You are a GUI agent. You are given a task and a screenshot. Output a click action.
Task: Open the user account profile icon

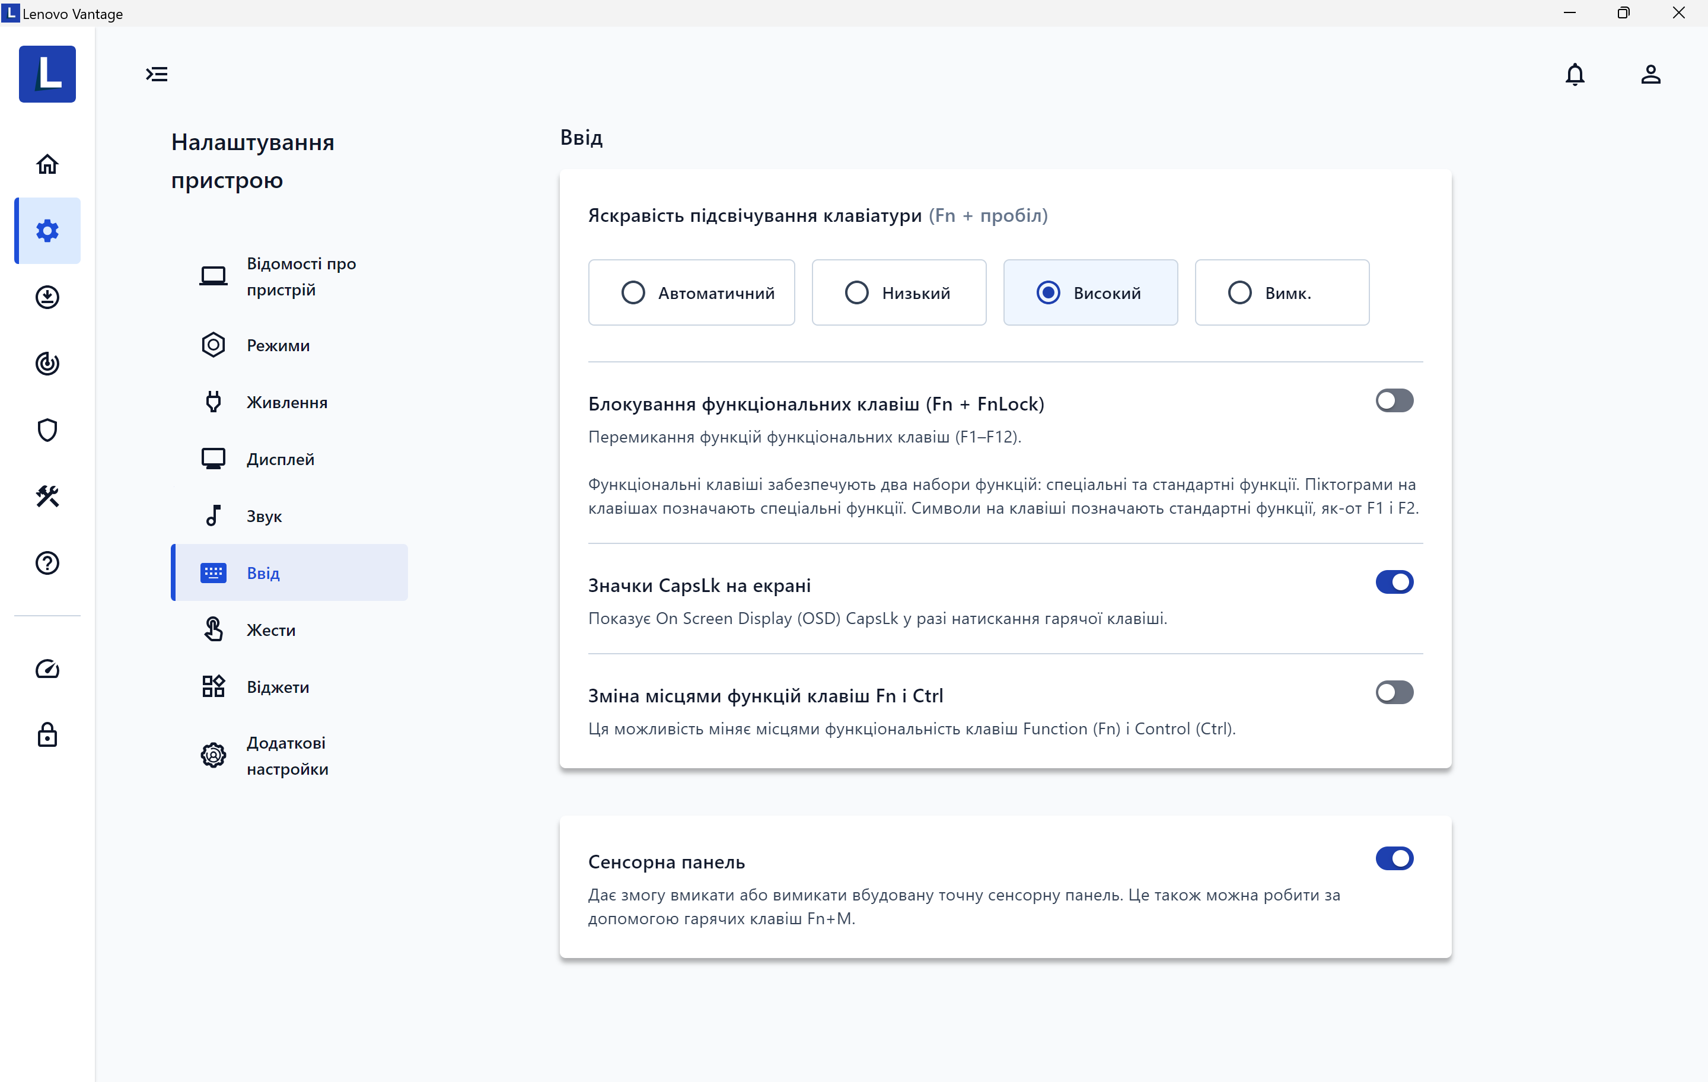(1650, 75)
